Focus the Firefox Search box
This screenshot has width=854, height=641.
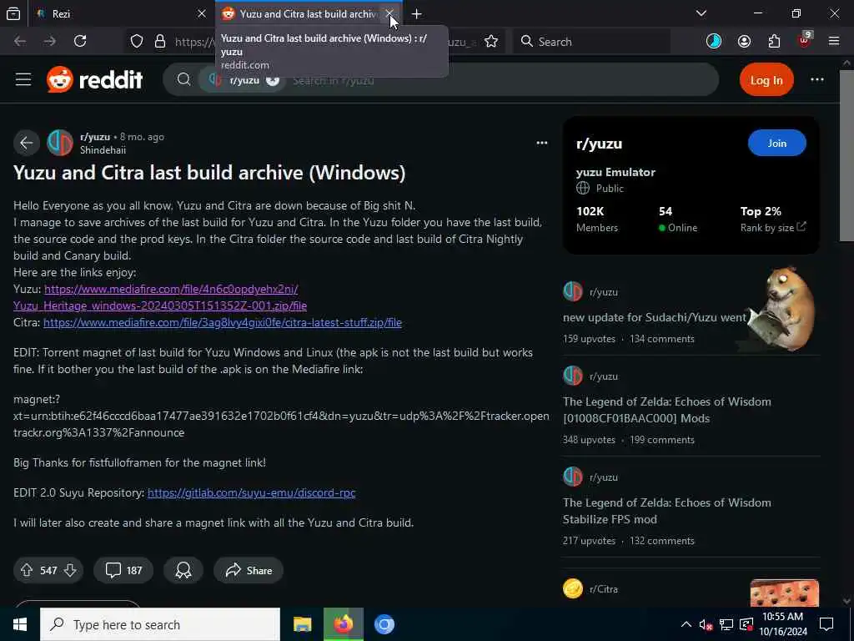[x=591, y=42]
